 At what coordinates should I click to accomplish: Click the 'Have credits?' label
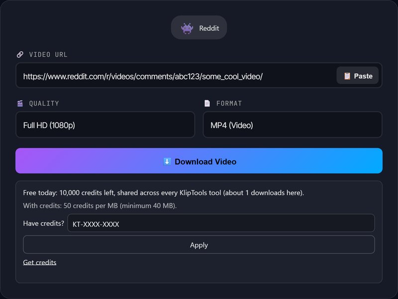(x=43, y=223)
